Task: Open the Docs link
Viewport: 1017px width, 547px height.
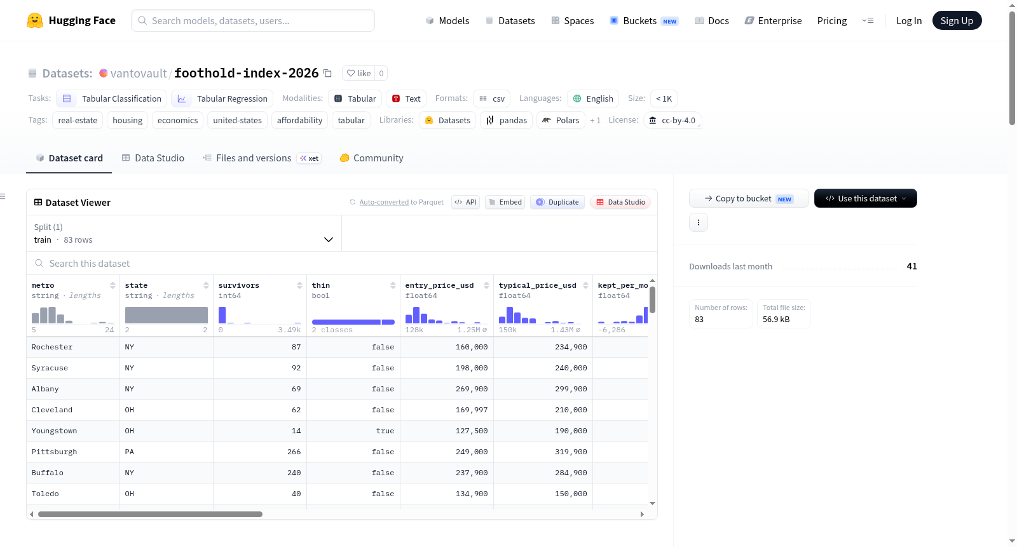Action: click(x=712, y=20)
